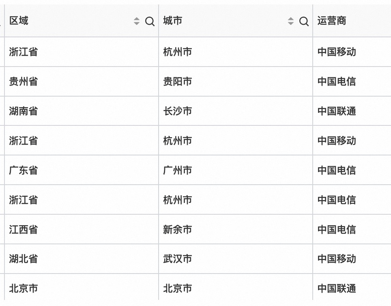Click the 广州市 city cell
The width and height of the screenshot is (391, 306).
coord(236,170)
